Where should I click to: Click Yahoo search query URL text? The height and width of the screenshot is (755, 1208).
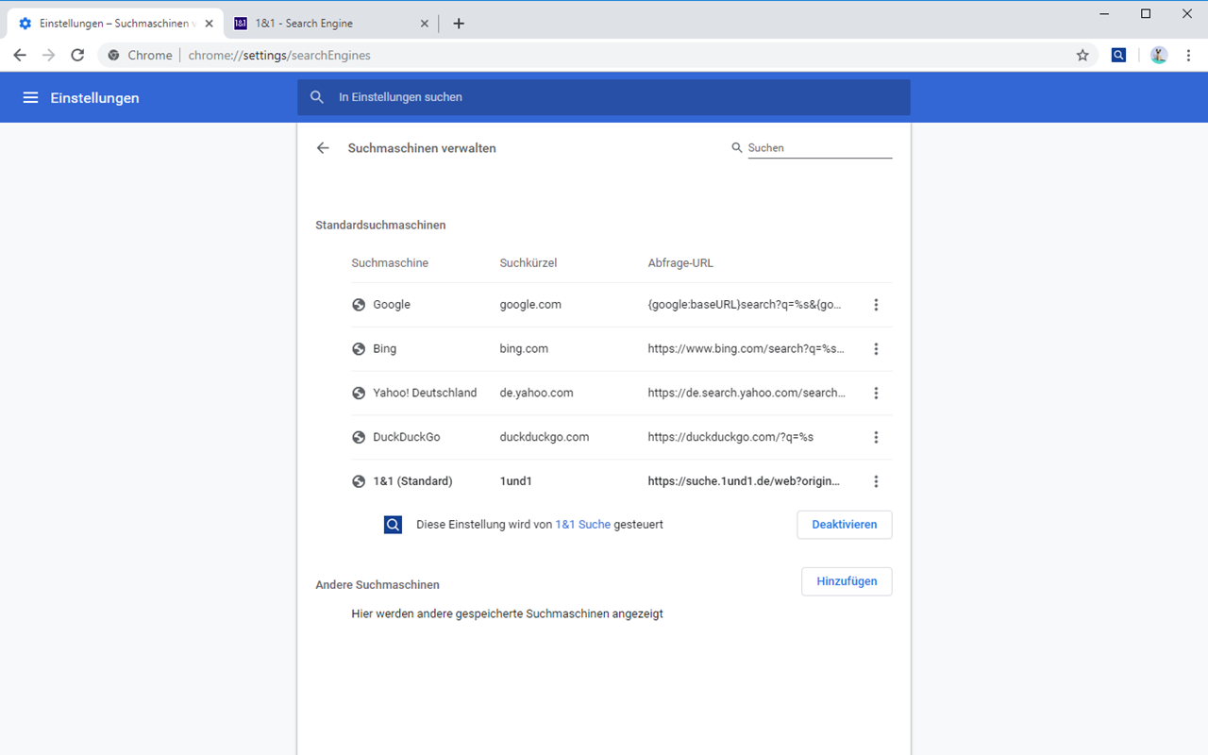747,393
